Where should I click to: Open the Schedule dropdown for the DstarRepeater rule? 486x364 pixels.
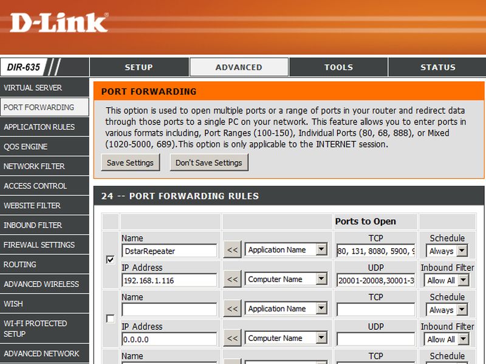coord(447,251)
